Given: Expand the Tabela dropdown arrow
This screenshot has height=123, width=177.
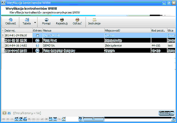Looking at the screenshot, I should point(35,23).
